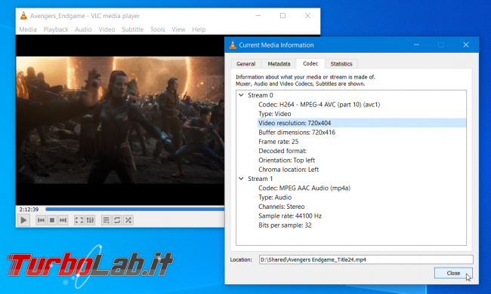Select Sample rate: 44100 Hz row
This screenshot has width=491, height=294.
[x=290, y=216]
